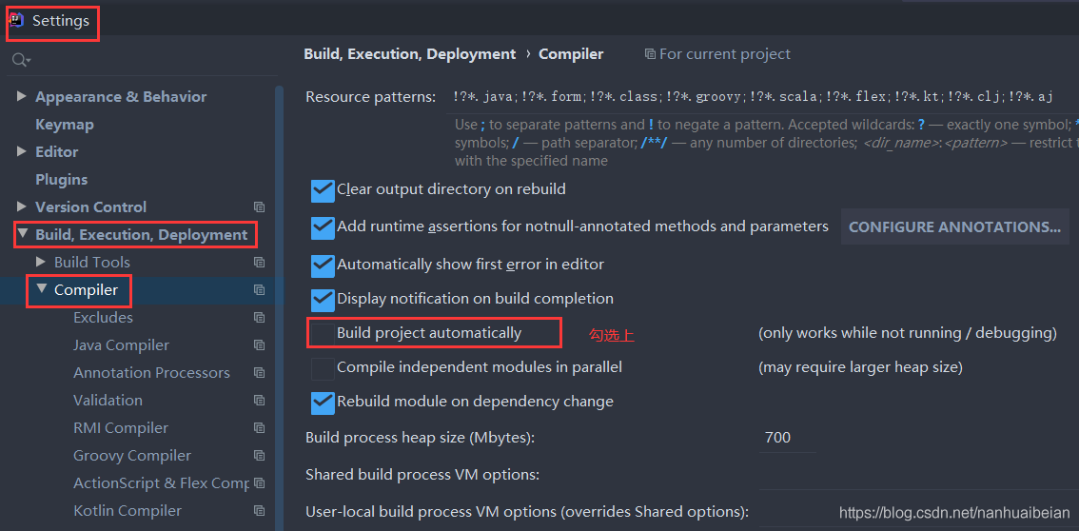The width and height of the screenshot is (1079, 531).
Task: Click project-level icon beside Kotlin Compiler
Action: (x=259, y=511)
